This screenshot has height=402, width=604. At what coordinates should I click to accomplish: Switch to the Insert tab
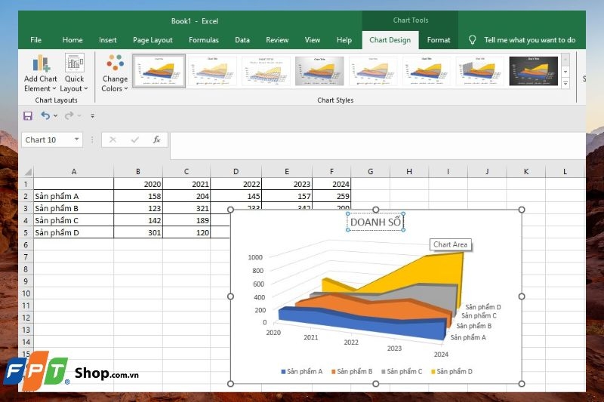coord(107,40)
